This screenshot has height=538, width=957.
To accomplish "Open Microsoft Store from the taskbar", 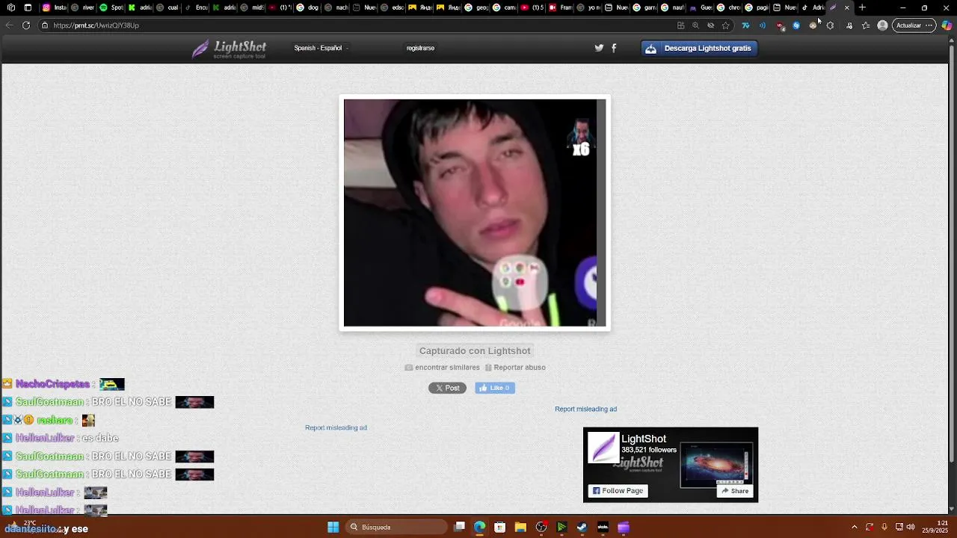I will [500, 527].
